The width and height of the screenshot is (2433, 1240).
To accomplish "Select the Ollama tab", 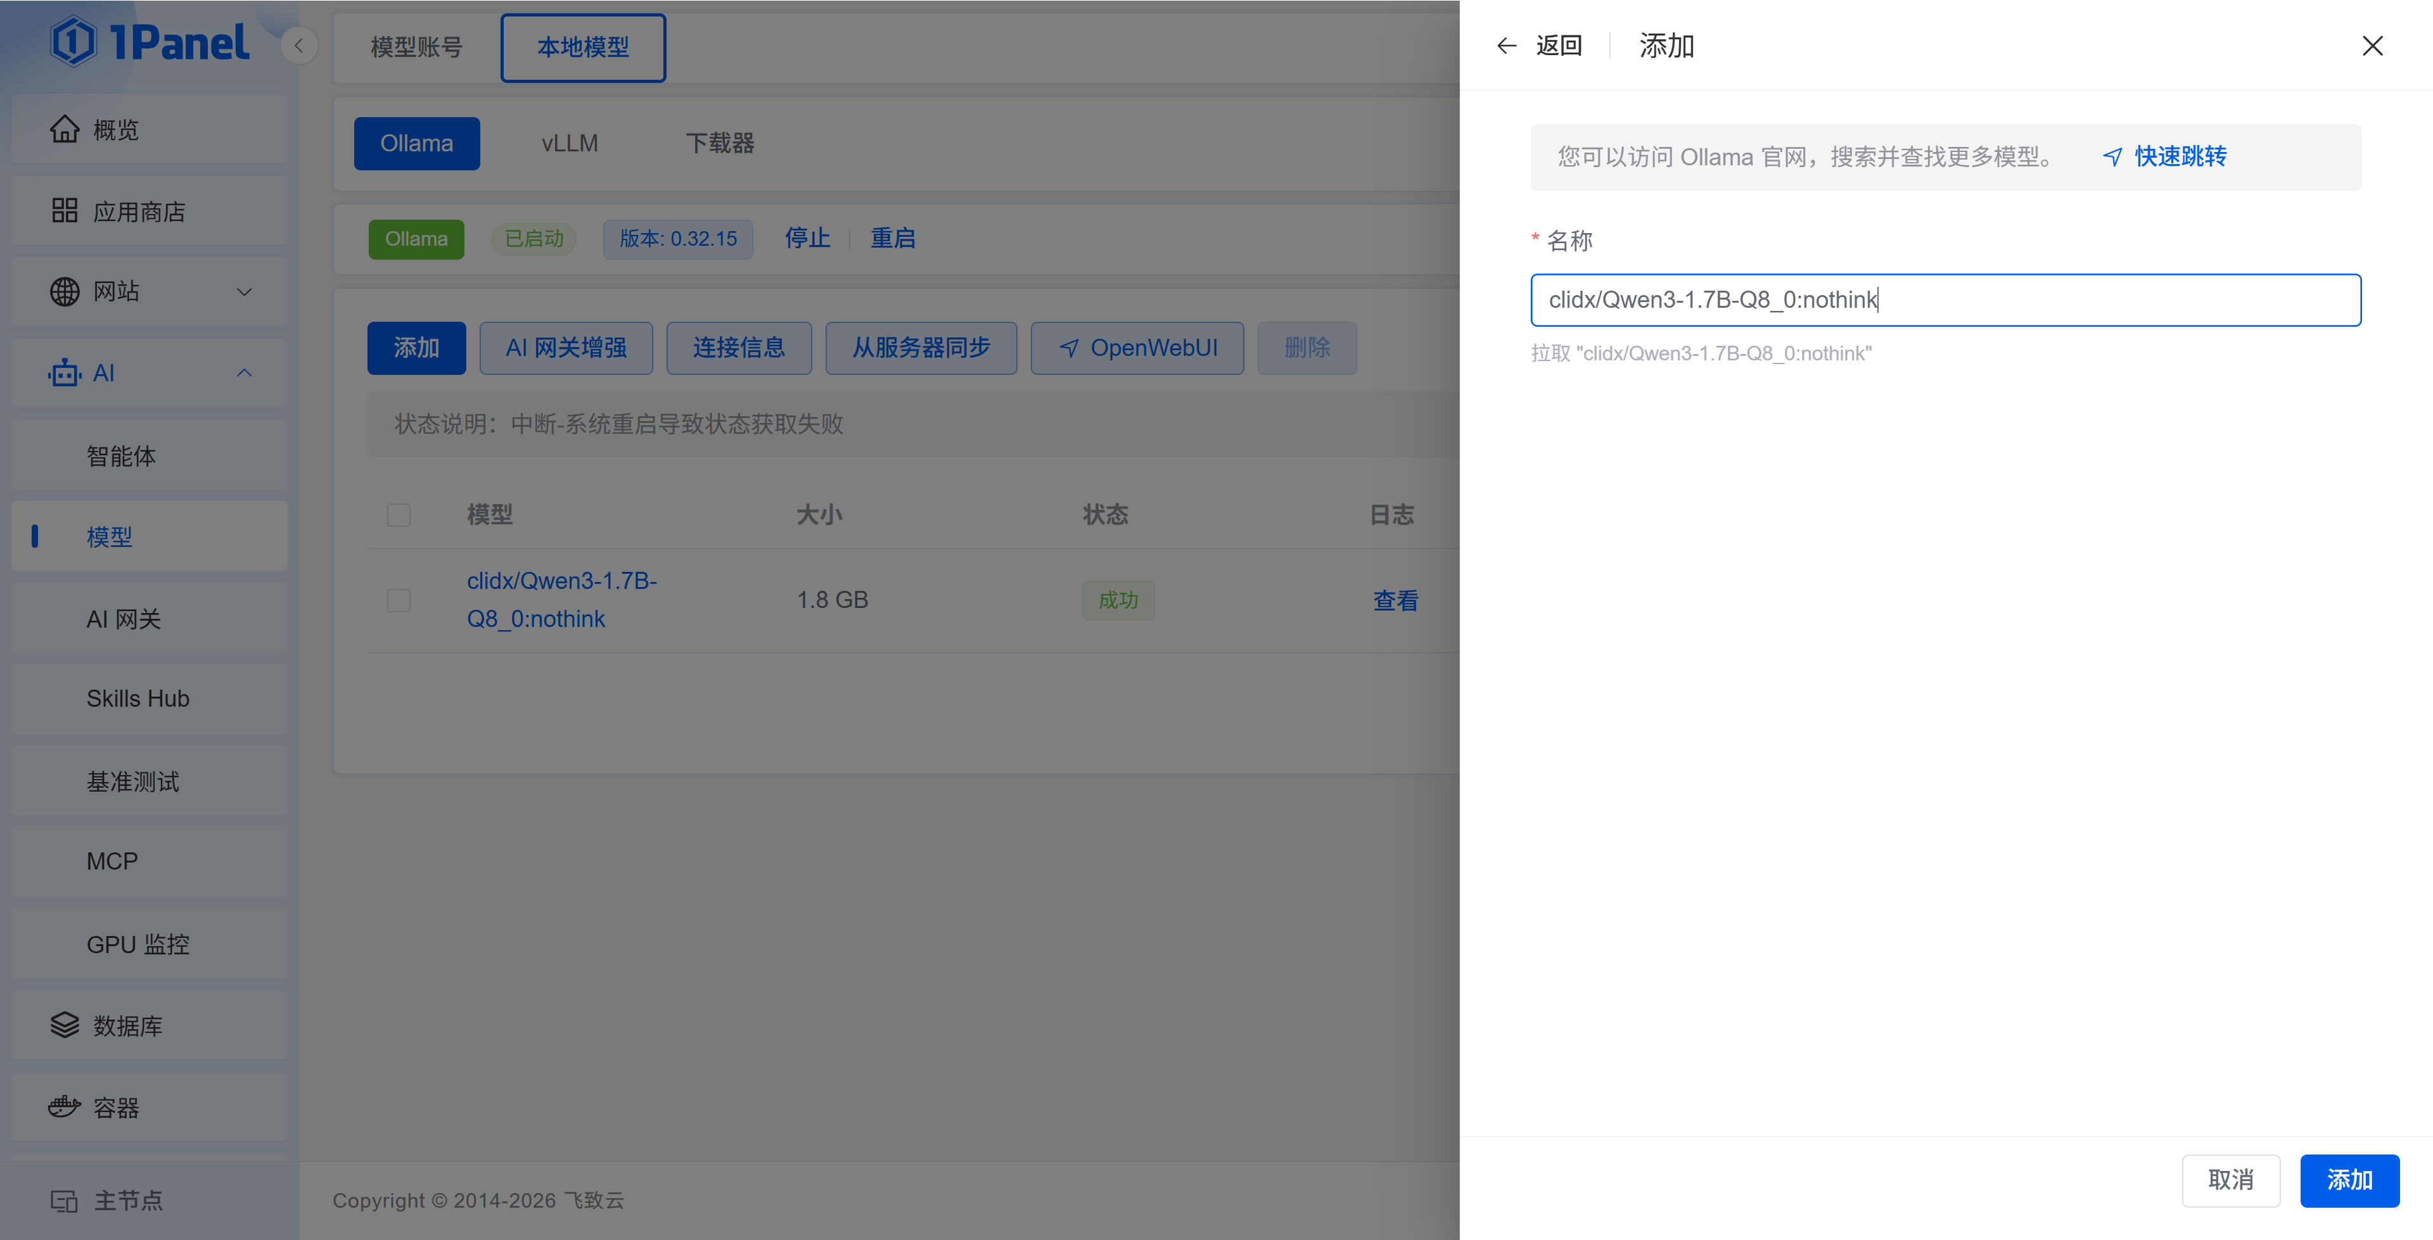I will tap(416, 144).
